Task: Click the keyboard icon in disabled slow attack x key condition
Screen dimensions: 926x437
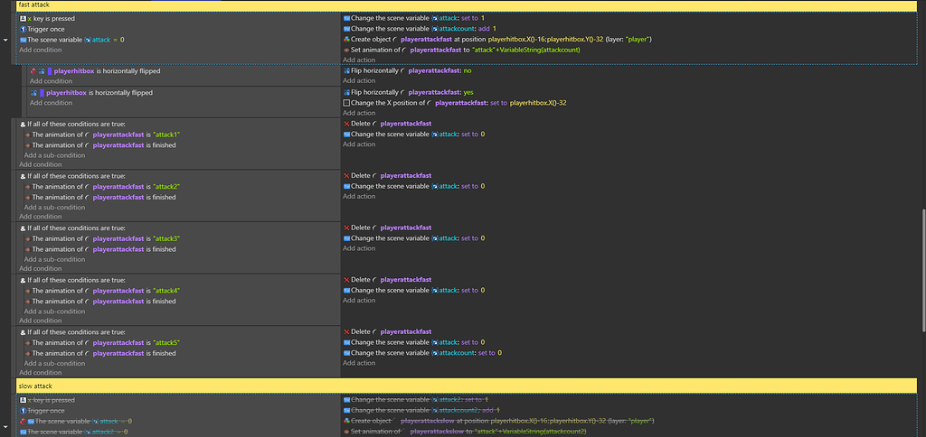Action: (23, 400)
